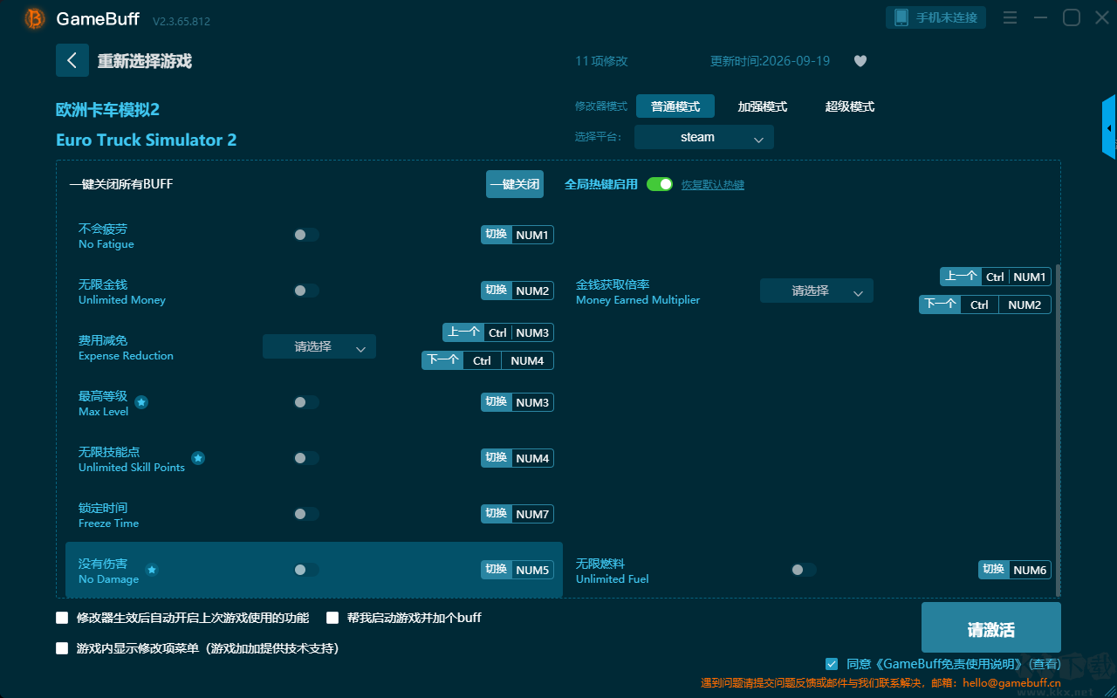Viewport: 1117px width, 698px height.
Task: Click the star badge beside Unlimited Skill Points
Action: point(198,458)
